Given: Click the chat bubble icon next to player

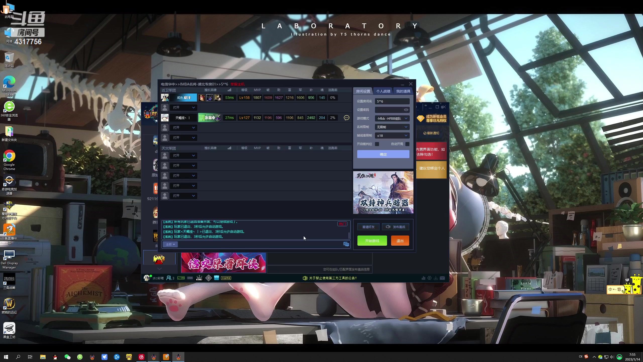Looking at the screenshot, I should pos(347,117).
